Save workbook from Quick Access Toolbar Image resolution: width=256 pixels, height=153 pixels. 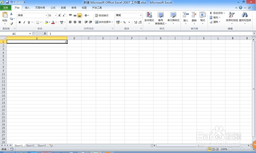[7, 2]
